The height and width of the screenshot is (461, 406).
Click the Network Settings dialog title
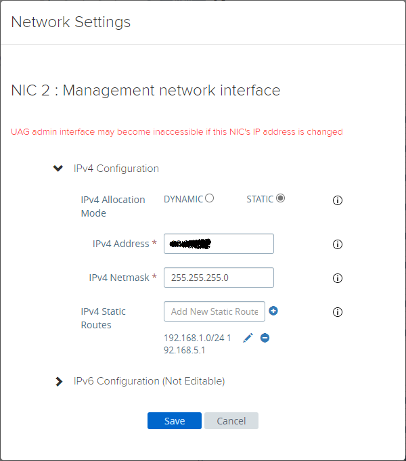(71, 22)
